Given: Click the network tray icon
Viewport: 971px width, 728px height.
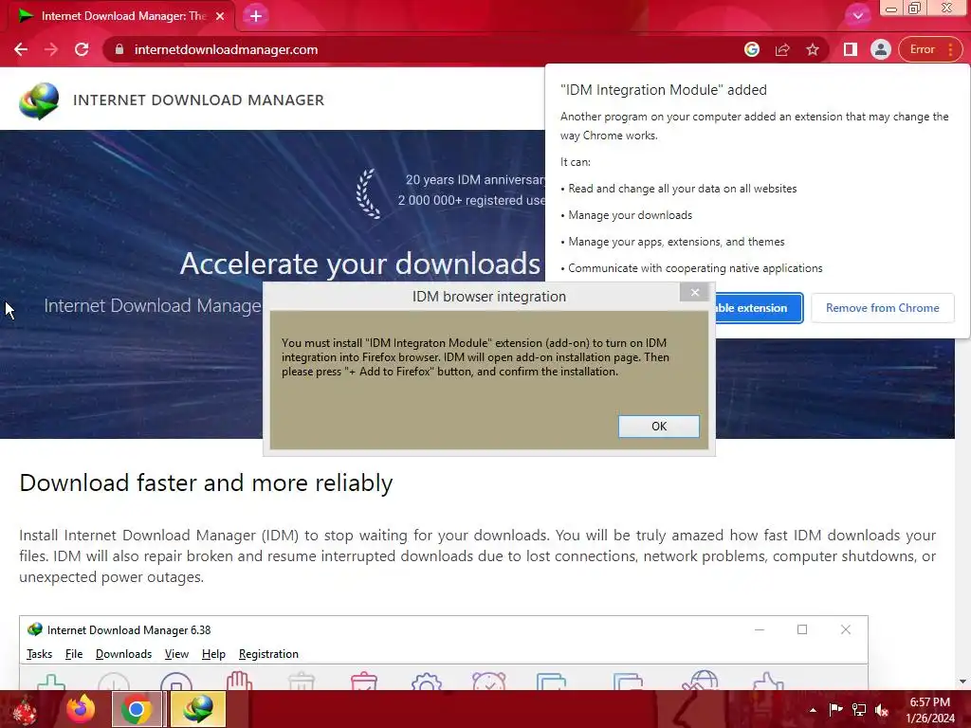Looking at the screenshot, I should click(x=859, y=709).
